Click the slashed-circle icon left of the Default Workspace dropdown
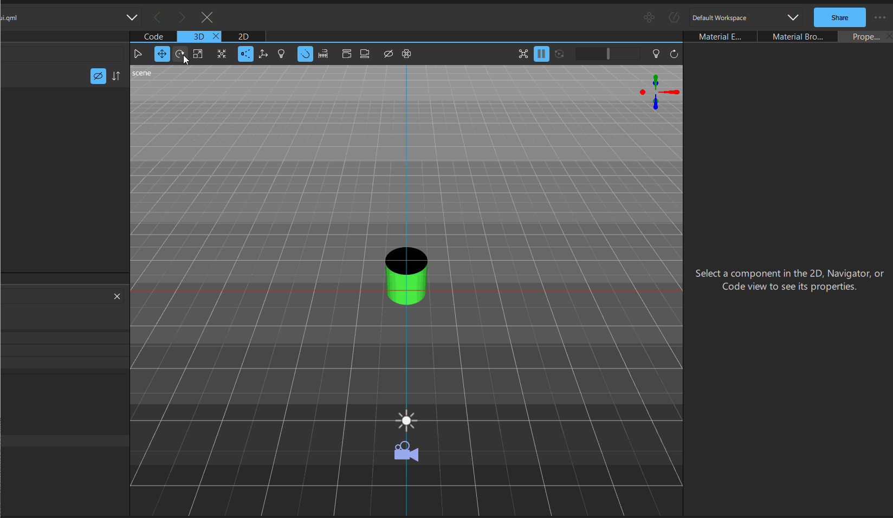Screen dimensions: 893x518 point(674,17)
